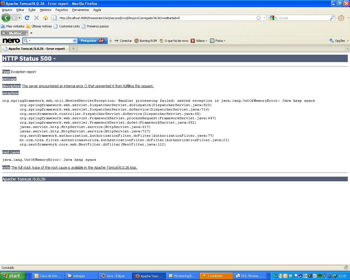Click the Nero logo on toolbar

[x=11, y=41]
